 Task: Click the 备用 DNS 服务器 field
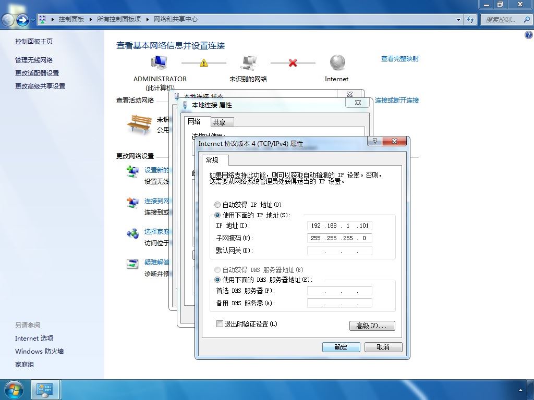[x=339, y=303]
